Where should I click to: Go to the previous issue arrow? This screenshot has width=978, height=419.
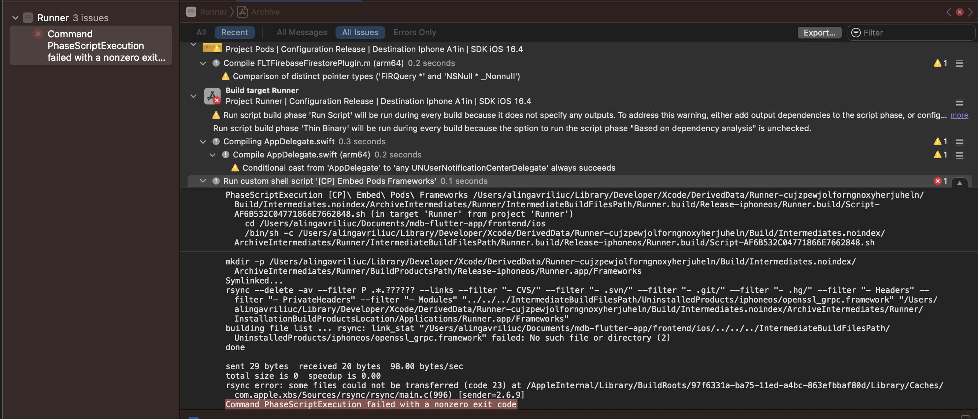[949, 12]
